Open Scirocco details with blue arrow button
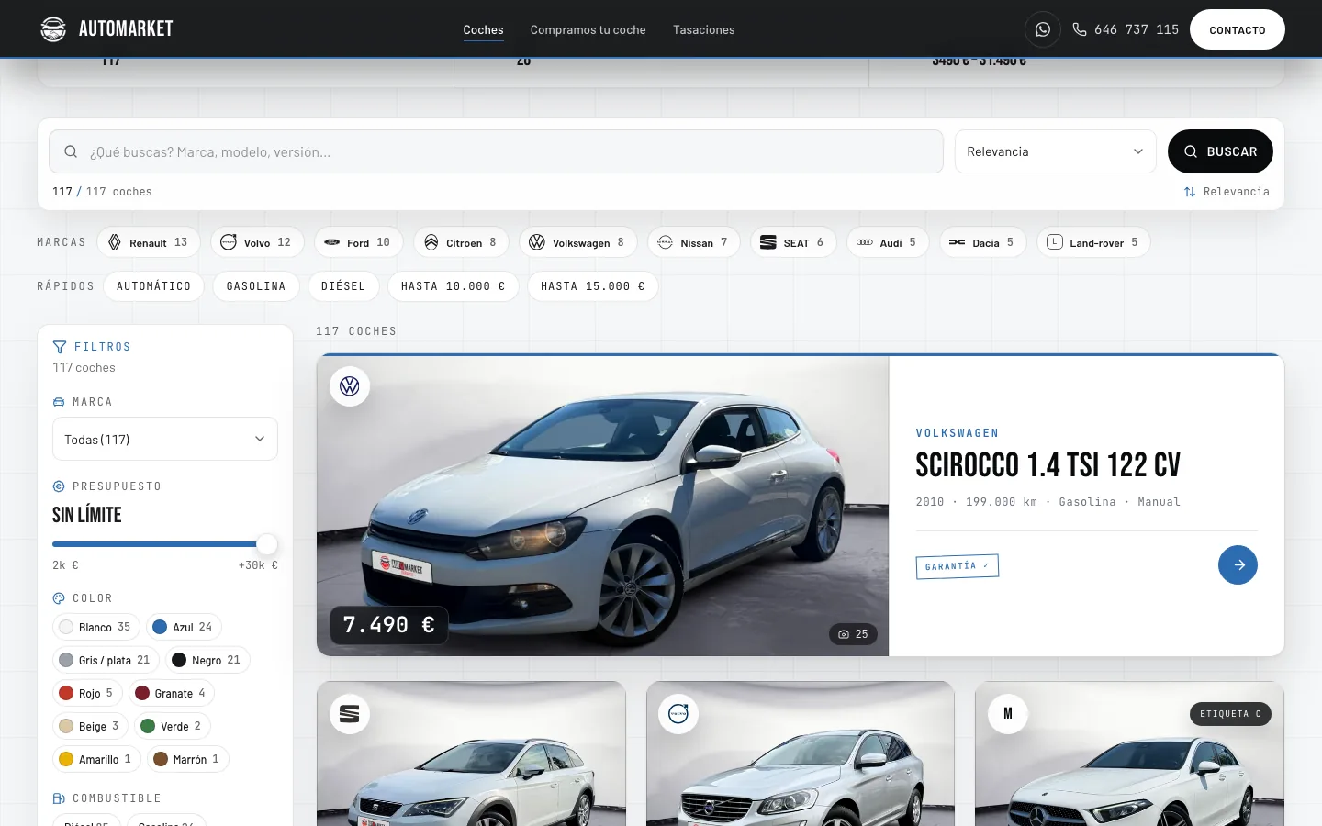The image size is (1322, 826). 1238,564
